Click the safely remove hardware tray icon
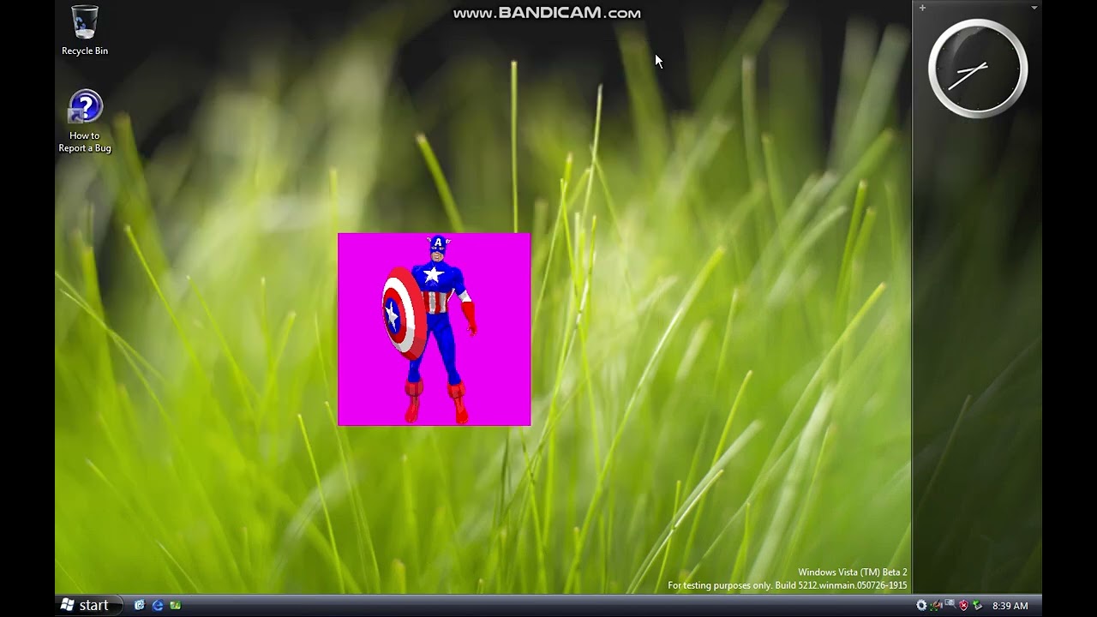Screen dimensions: 1097x617 [977, 605]
